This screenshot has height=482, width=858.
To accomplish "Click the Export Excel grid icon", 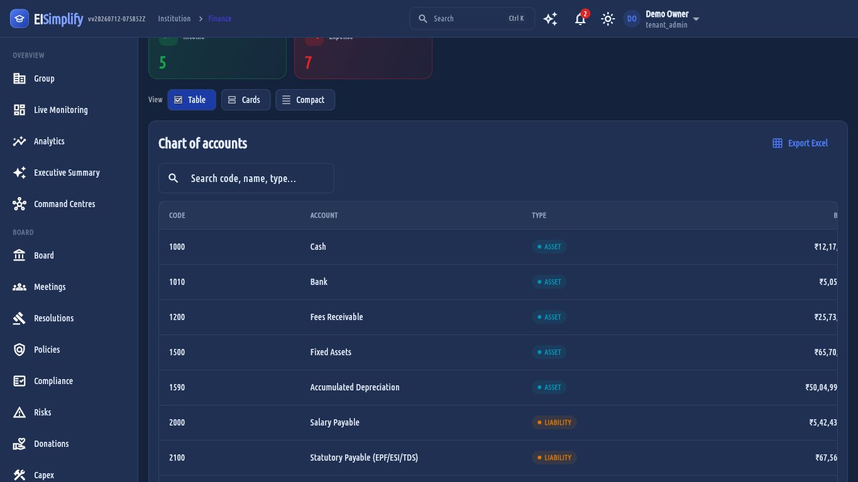I will [x=778, y=143].
